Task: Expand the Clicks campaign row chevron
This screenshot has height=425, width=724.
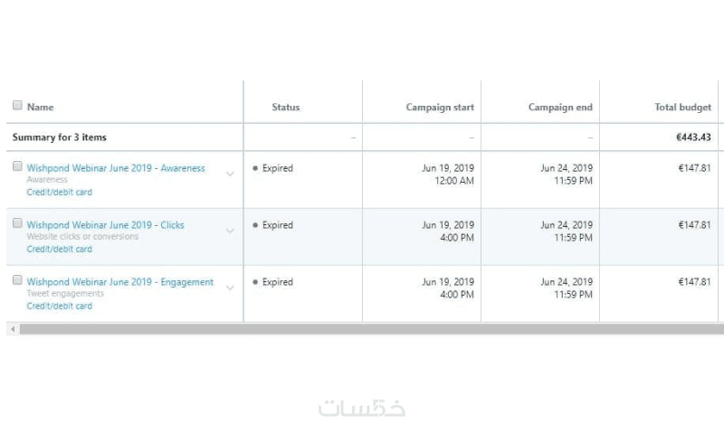Action: (230, 231)
